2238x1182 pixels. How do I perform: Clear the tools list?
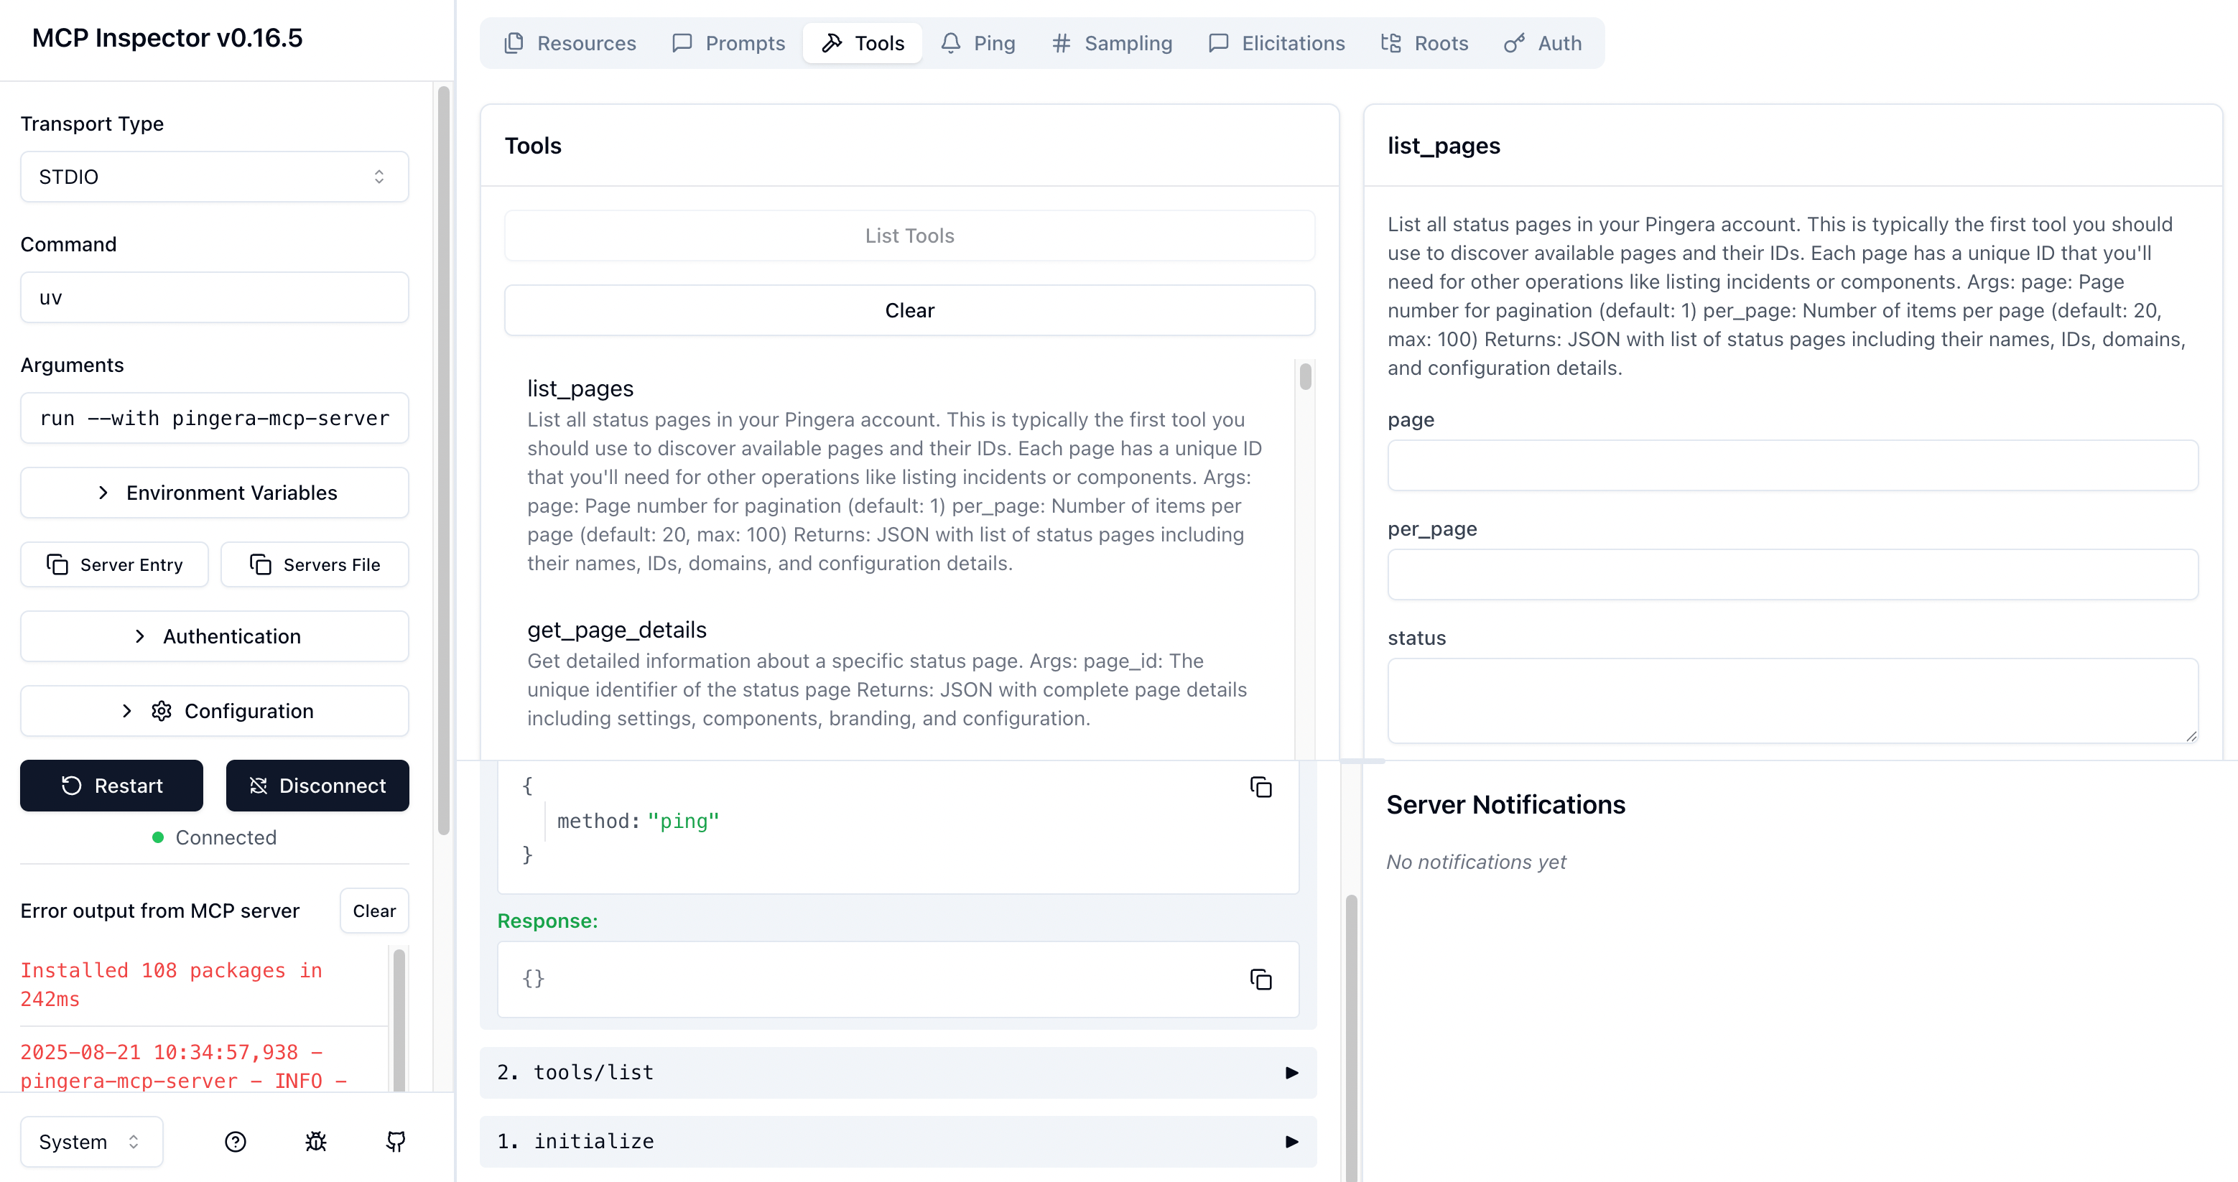[x=909, y=310]
